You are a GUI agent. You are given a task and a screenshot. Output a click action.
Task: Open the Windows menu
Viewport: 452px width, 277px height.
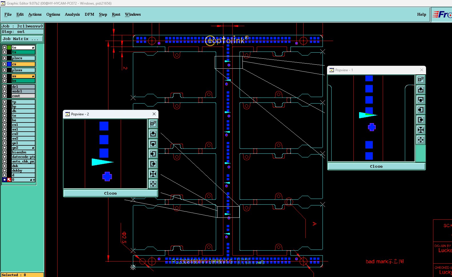coord(133,14)
